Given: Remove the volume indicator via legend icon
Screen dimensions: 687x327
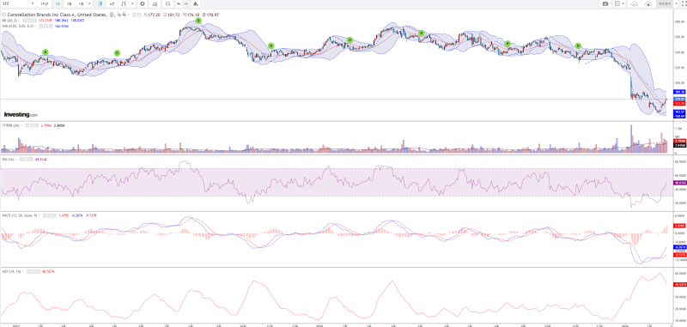Looking at the screenshot, I should (36, 125).
